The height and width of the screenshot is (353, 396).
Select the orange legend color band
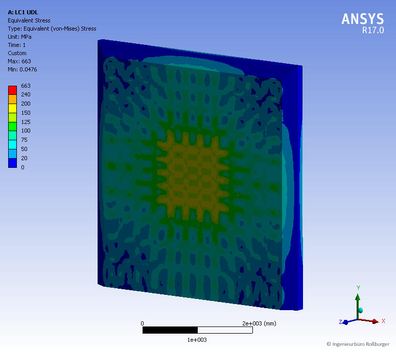12,99
